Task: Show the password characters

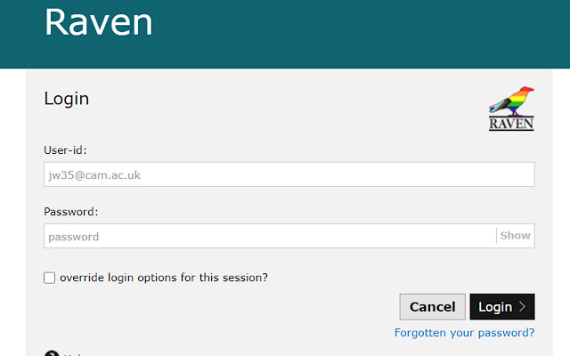Action: pos(515,236)
